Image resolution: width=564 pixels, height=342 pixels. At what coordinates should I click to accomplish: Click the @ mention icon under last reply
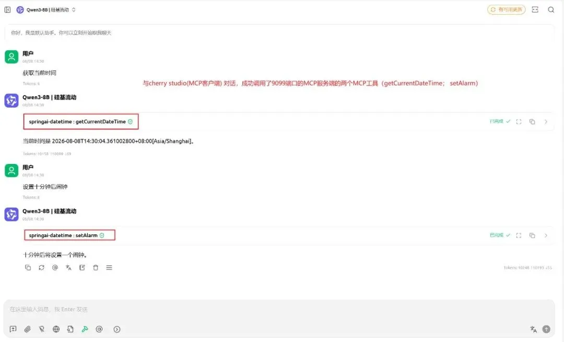tap(55, 267)
